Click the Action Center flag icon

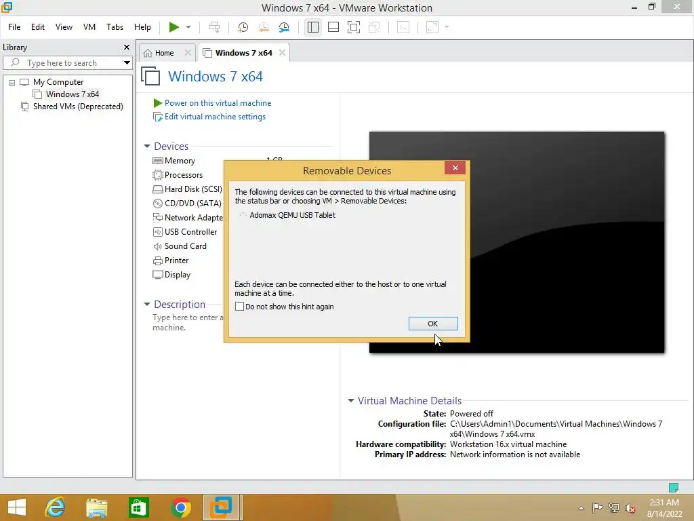click(x=597, y=508)
